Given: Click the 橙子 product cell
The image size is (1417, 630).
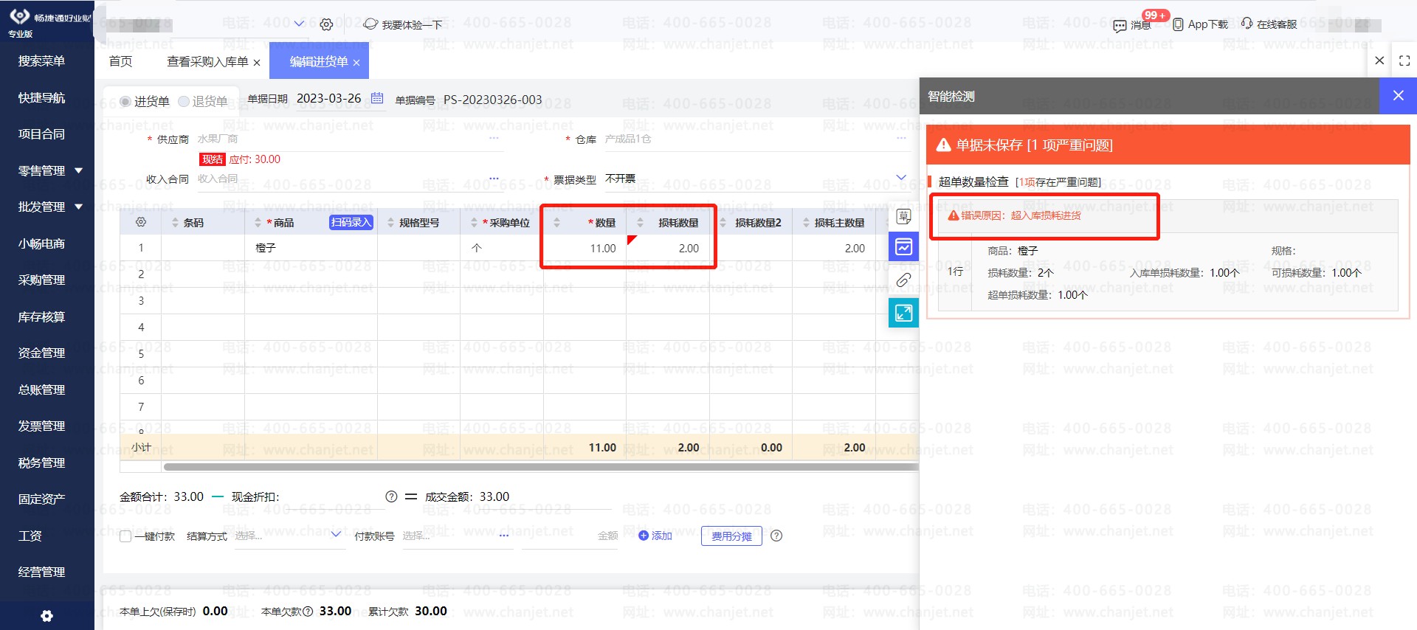Looking at the screenshot, I should 311,248.
